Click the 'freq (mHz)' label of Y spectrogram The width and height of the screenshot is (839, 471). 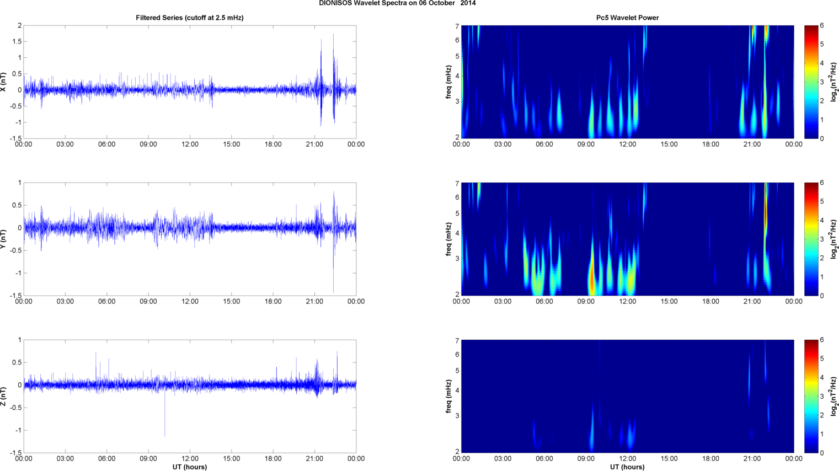click(x=449, y=239)
